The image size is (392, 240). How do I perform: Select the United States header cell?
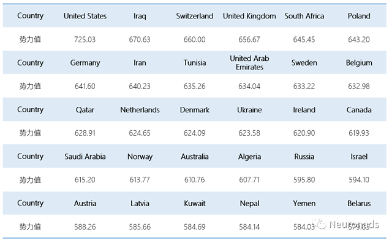(x=85, y=16)
